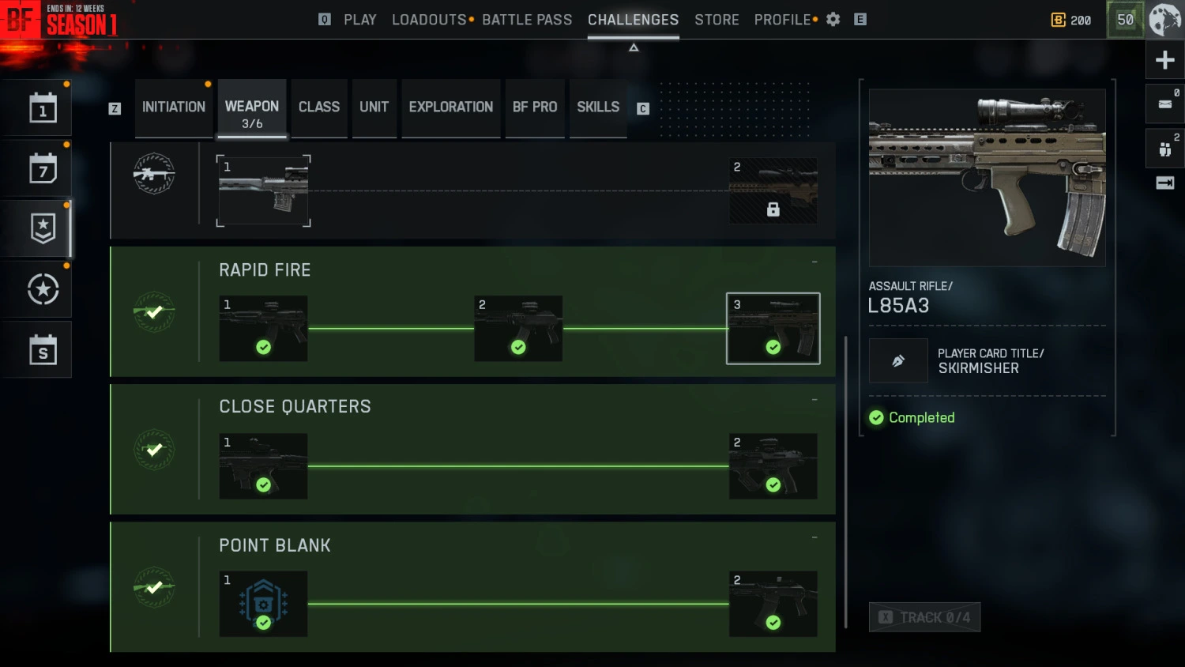The image size is (1185, 667).
Task: Open the Store page
Action: pyautogui.click(x=717, y=20)
